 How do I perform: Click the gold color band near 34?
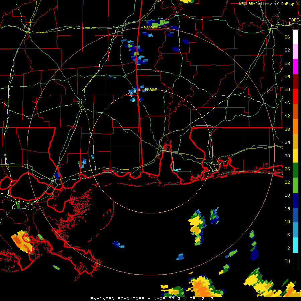pos(295,141)
